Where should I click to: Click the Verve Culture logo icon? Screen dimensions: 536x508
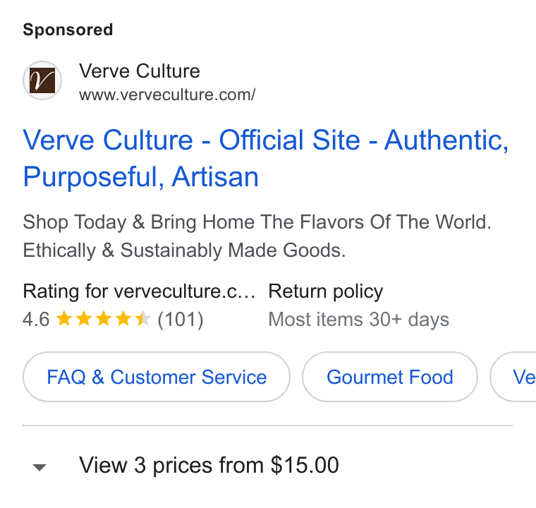(42, 80)
